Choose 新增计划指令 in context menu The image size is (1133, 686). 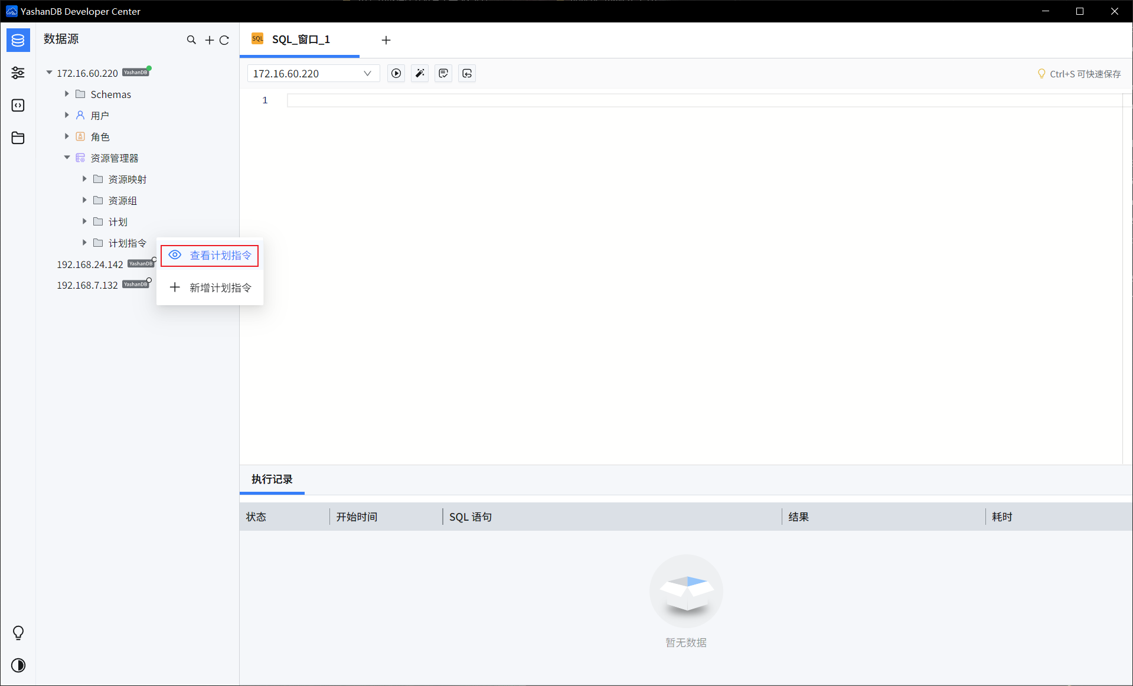point(210,288)
